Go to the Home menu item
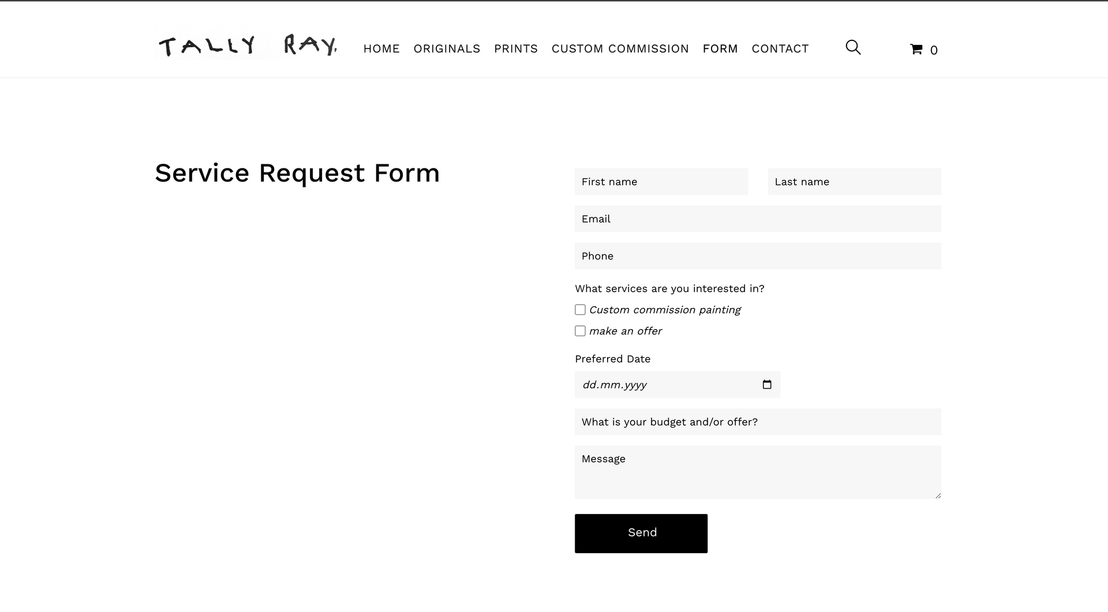 pos(381,49)
